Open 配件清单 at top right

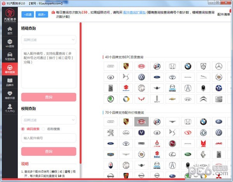coord(224,14)
